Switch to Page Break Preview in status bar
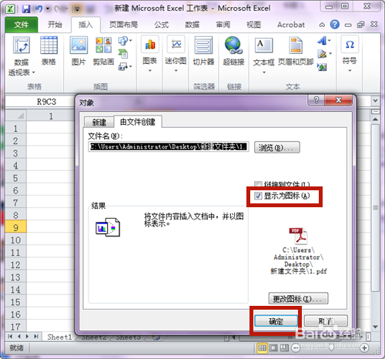This screenshot has width=385, height=359. 284,348
